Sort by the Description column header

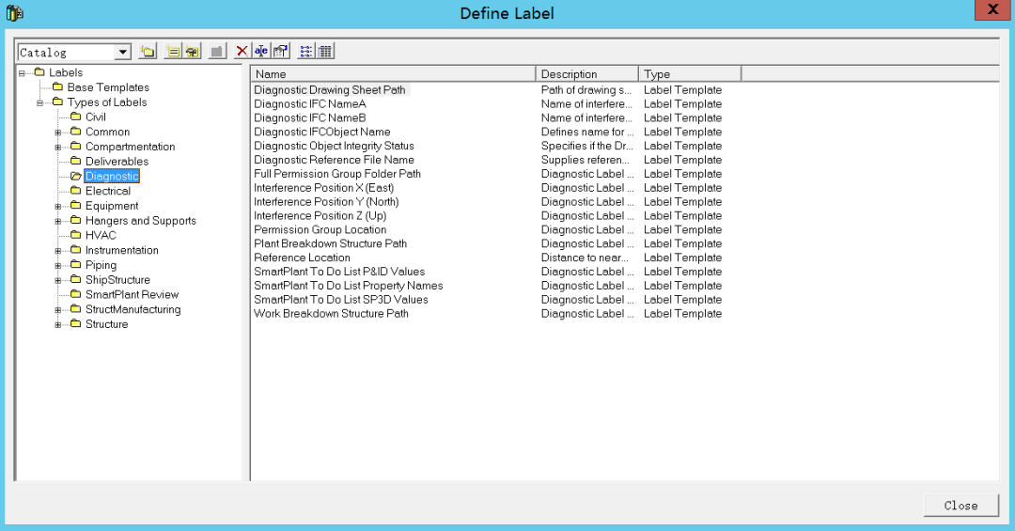coord(587,74)
